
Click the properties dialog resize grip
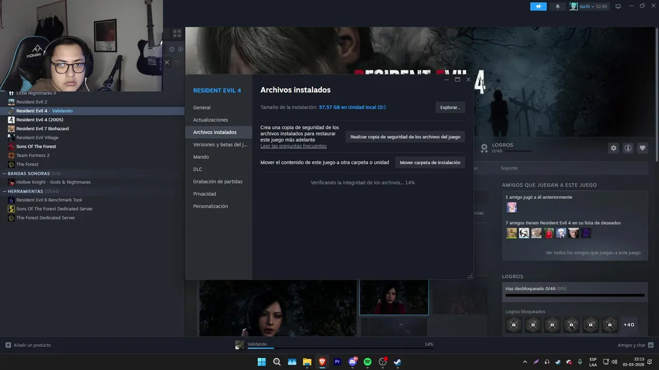tap(470, 276)
